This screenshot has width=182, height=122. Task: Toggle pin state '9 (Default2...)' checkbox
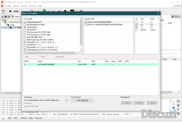coord(25,42)
